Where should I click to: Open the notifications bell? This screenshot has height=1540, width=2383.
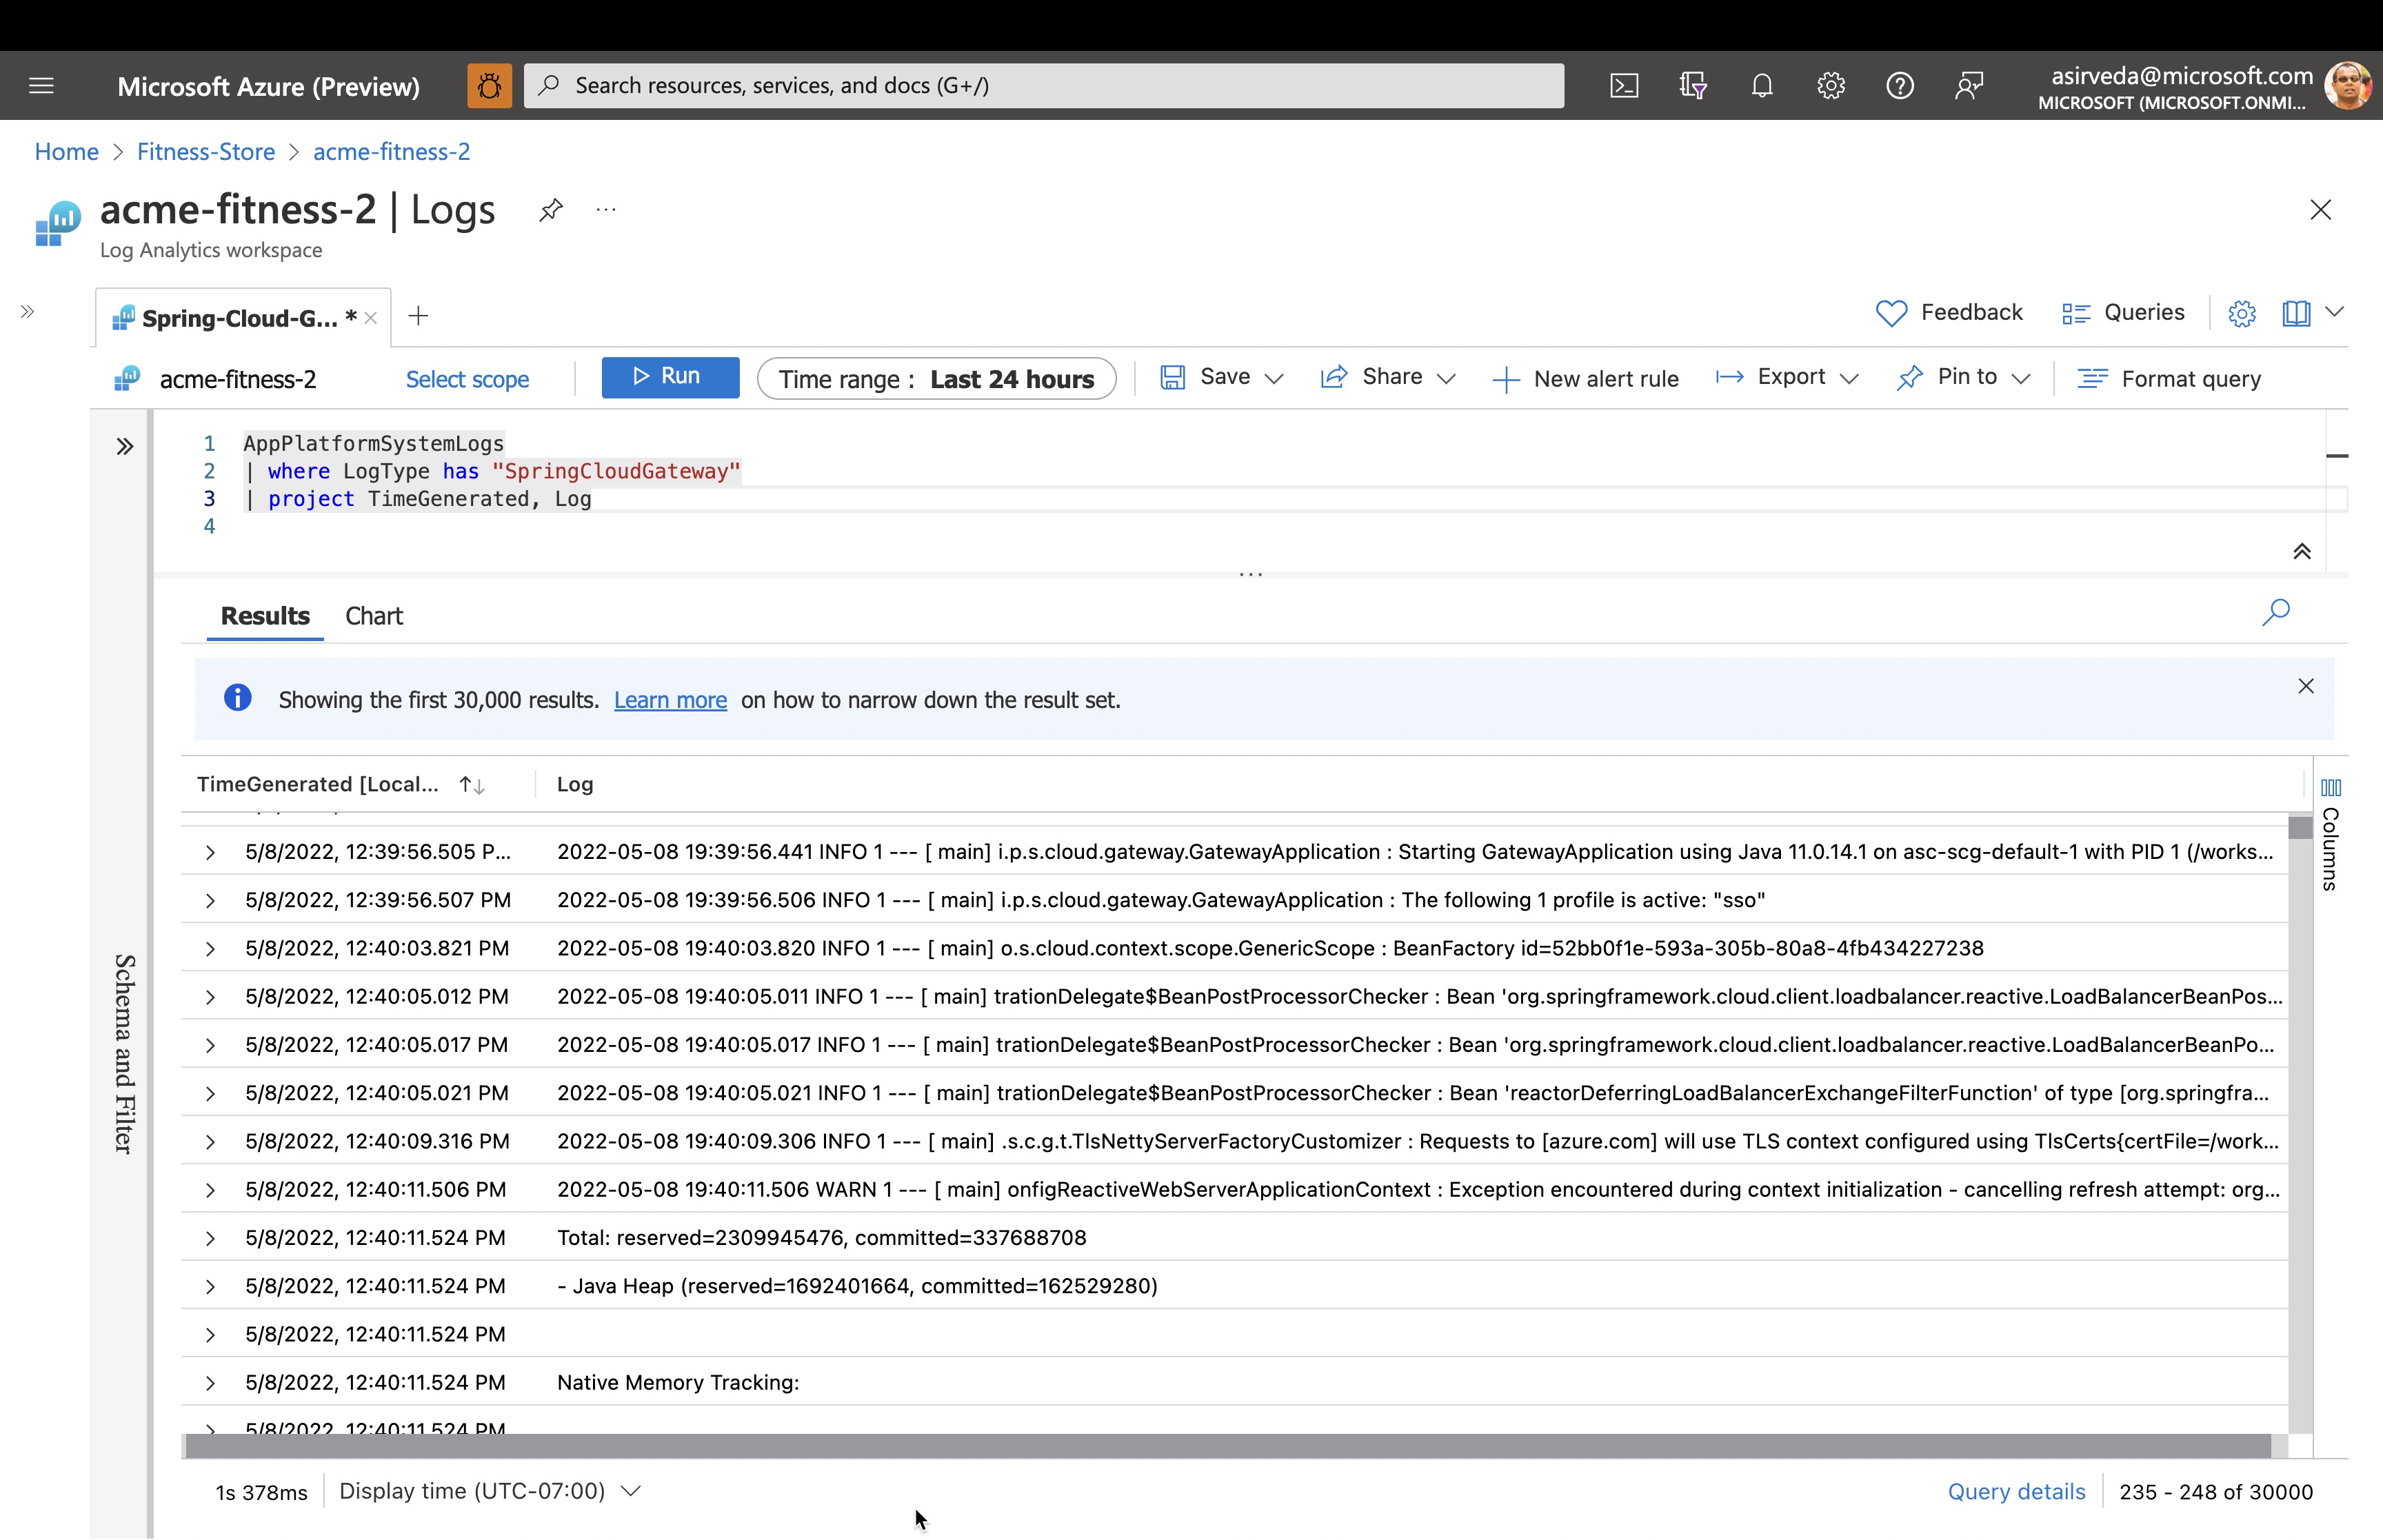click(1762, 86)
